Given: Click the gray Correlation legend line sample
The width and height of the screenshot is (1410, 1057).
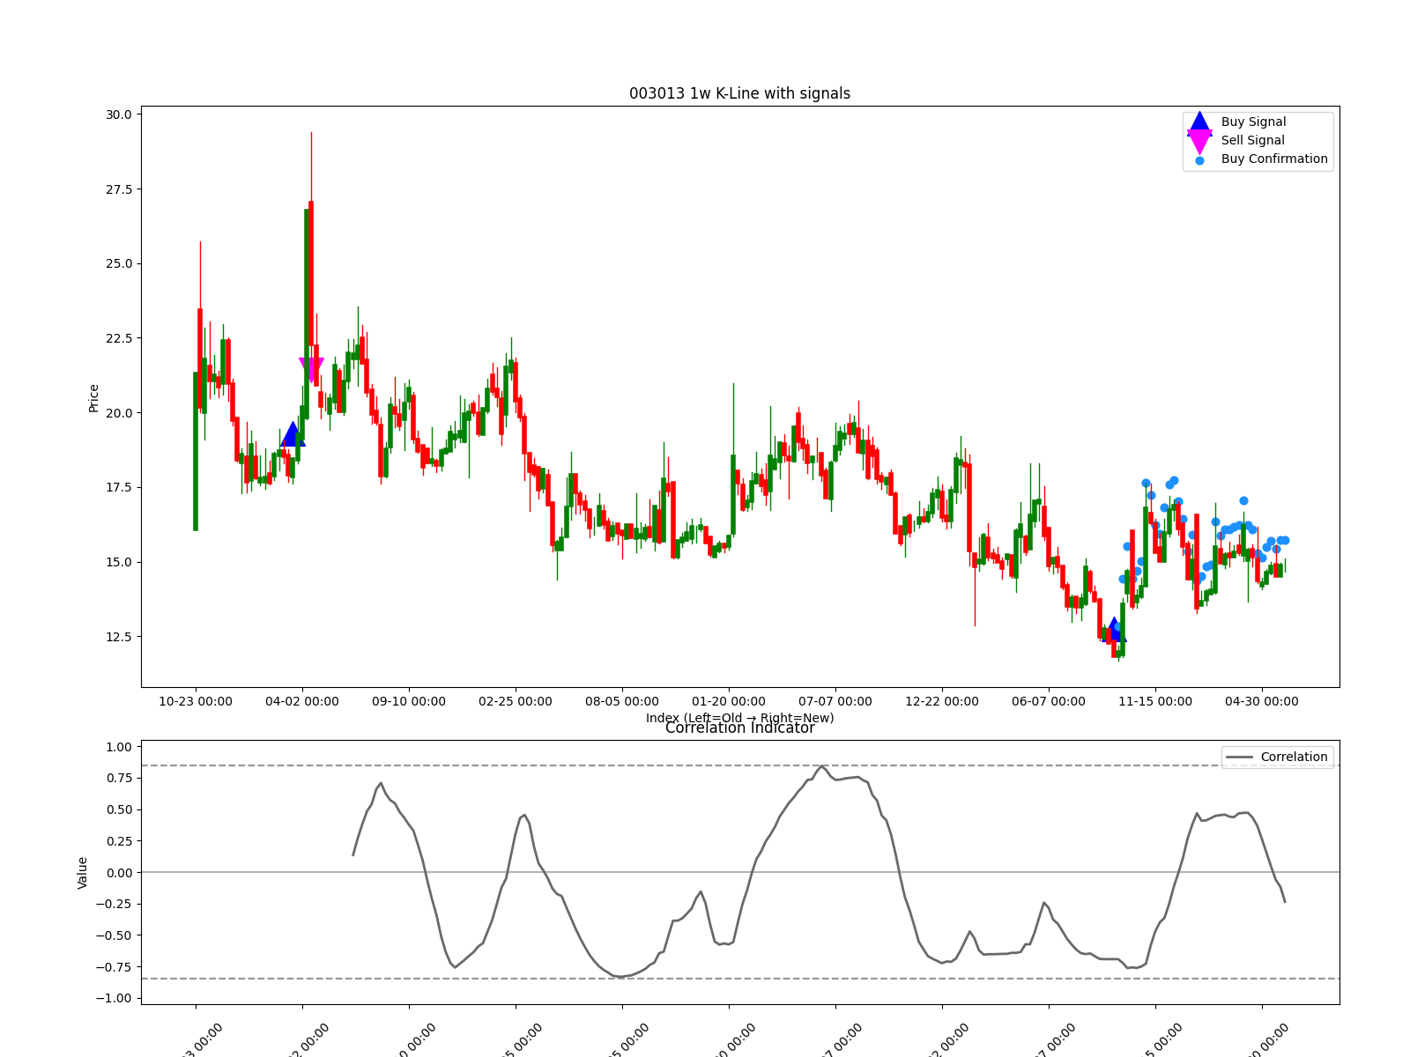Looking at the screenshot, I should tap(1239, 758).
